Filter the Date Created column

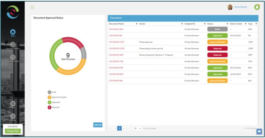[246, 24]
